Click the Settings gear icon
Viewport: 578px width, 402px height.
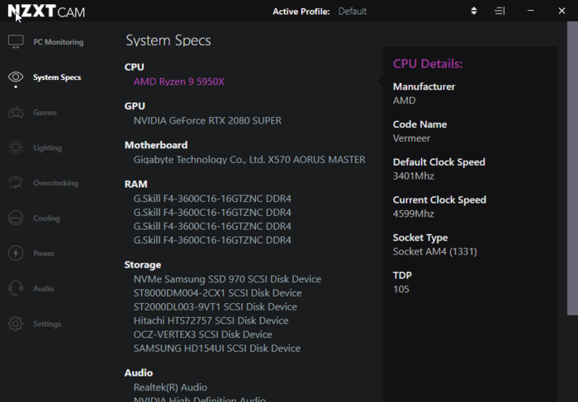pos(16,324)
